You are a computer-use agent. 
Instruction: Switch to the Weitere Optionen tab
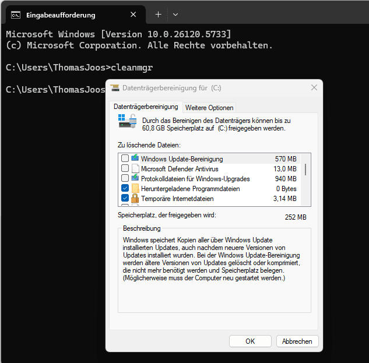209,107
